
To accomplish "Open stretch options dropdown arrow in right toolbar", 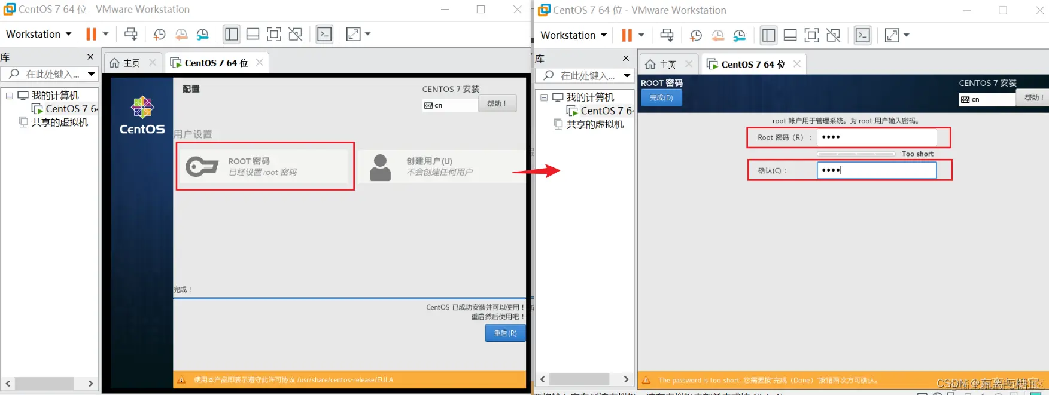I will pyautogui.click(x=906, y=35).
